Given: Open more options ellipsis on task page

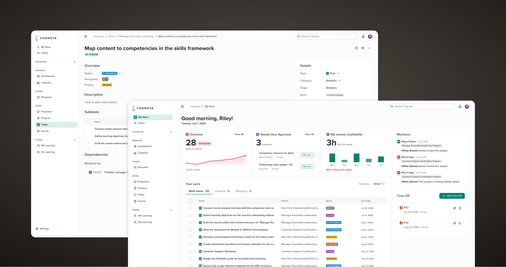Looking at the screenshot, I should pos(369,48).
